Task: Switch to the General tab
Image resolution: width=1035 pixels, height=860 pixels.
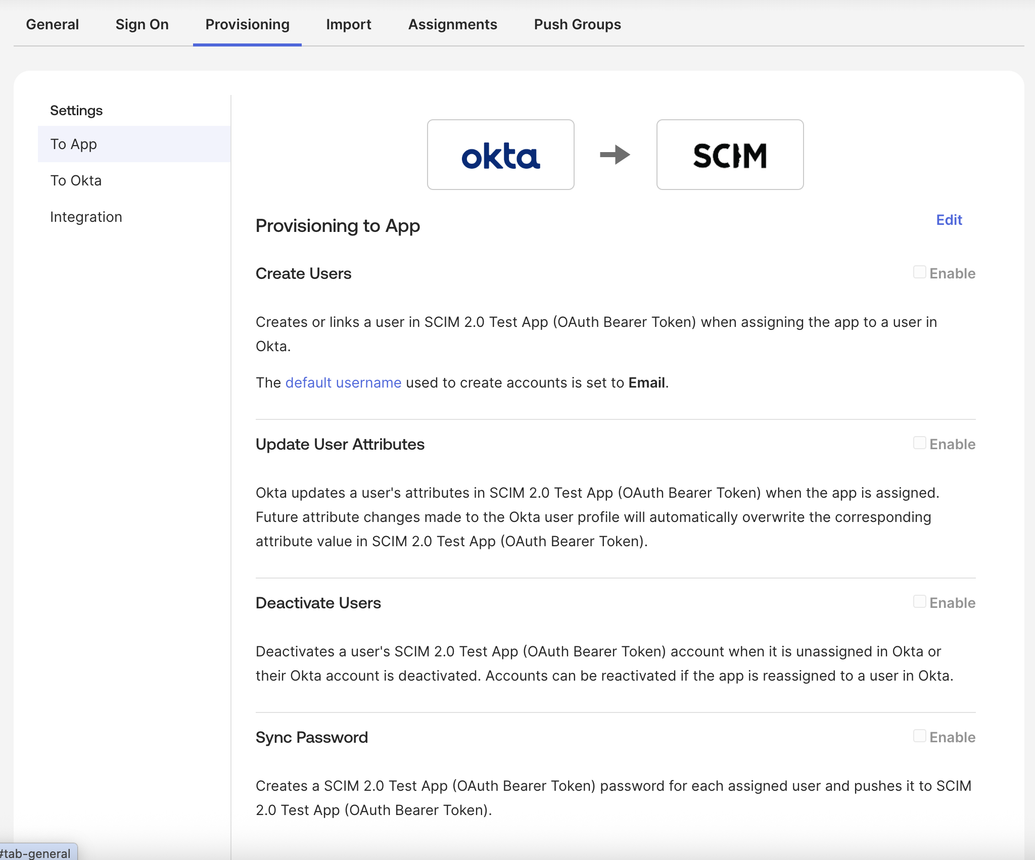Action: (x=53, y=24)
